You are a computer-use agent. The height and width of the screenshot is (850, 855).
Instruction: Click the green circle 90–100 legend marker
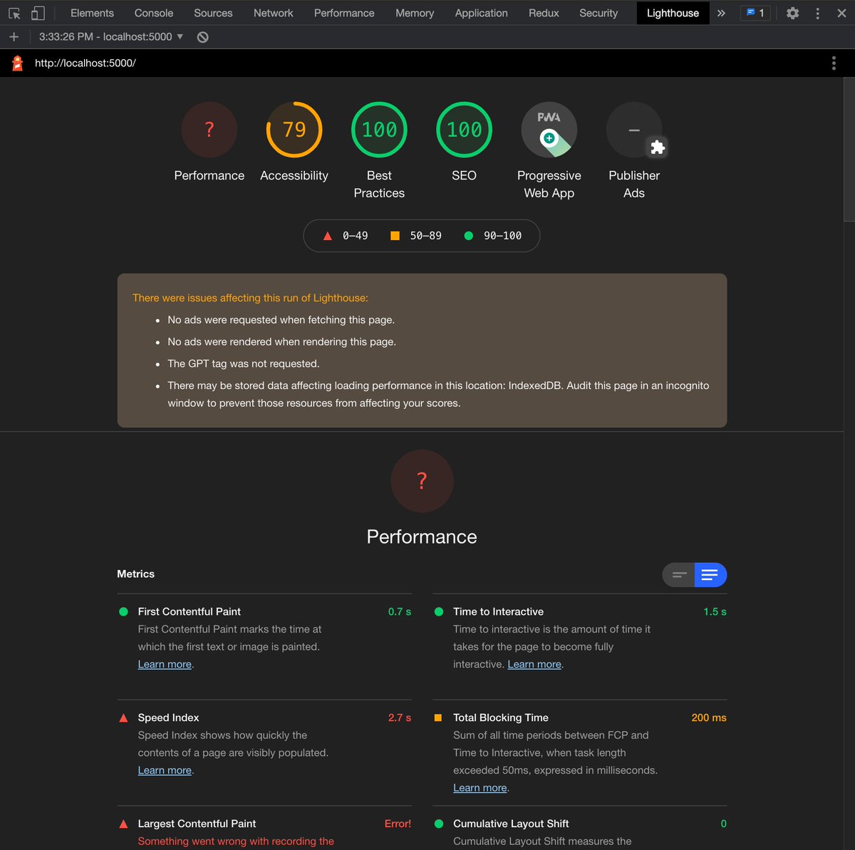click(468, 236)
